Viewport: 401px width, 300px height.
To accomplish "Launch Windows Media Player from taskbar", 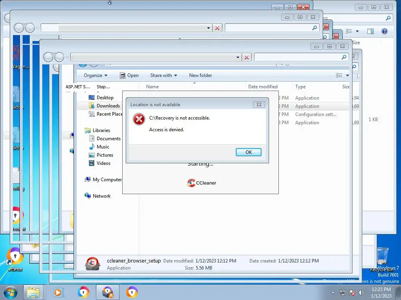I will pyautogui.click(x=58, y=292).
